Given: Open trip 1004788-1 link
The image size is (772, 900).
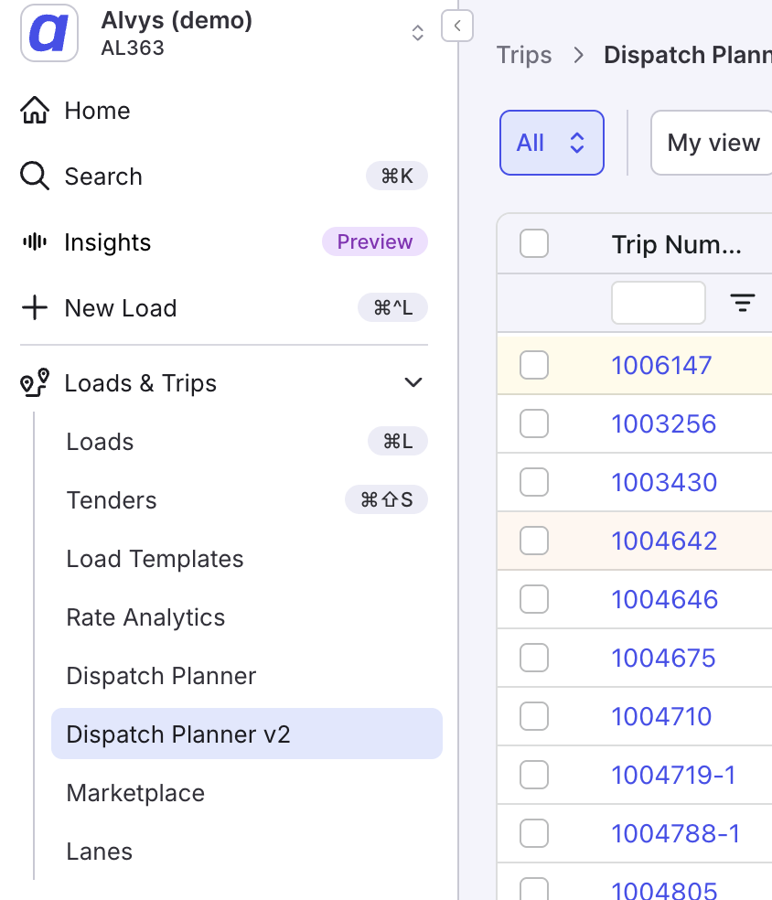Looking at the screenshot, I should (676, 833).
